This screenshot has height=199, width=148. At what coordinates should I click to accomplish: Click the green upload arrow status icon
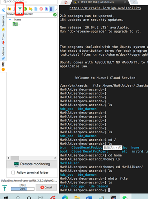(5, 188)
